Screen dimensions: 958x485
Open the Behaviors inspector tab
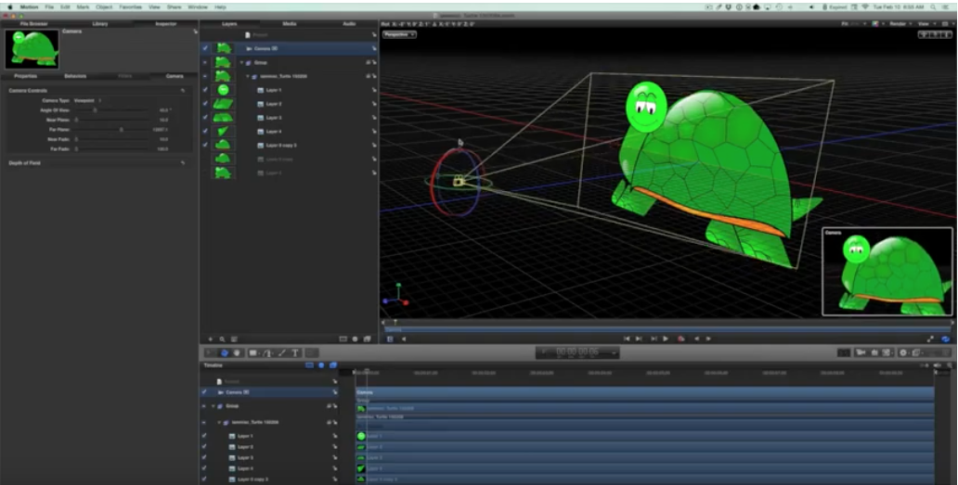pos(75,76)
